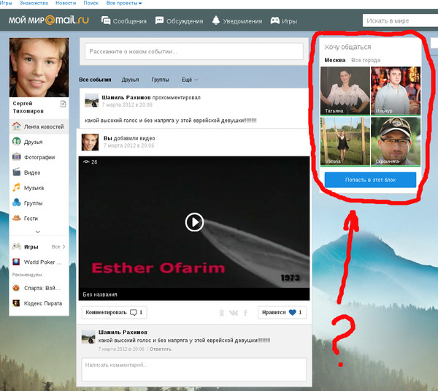Viewport: 438px width, 391px height.
Task: Switch to Москва city filter
Action: [x=335, y=60]
